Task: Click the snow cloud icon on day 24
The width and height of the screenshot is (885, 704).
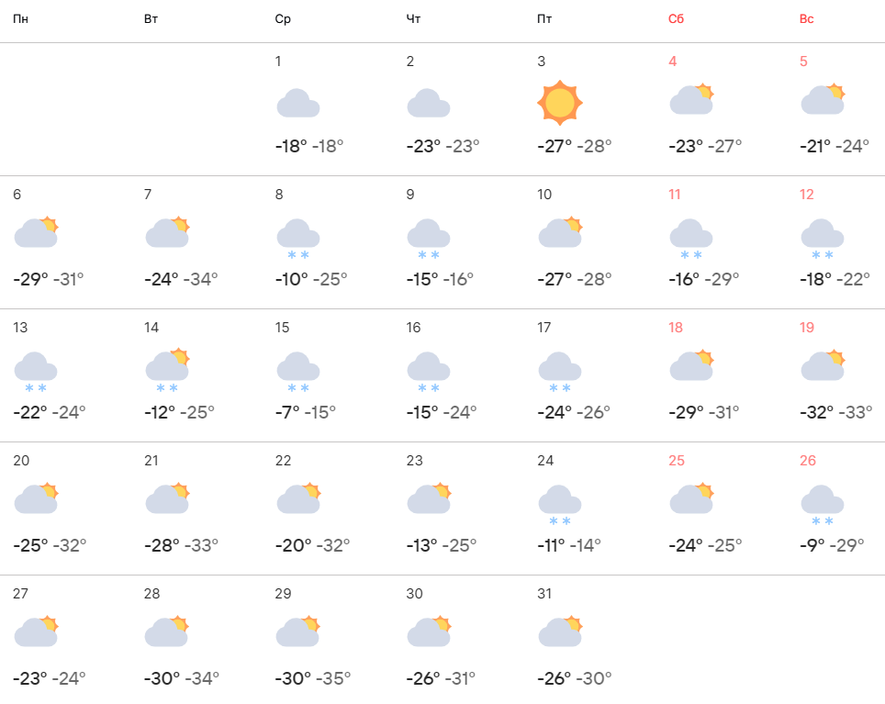Action: pos(560,506)
